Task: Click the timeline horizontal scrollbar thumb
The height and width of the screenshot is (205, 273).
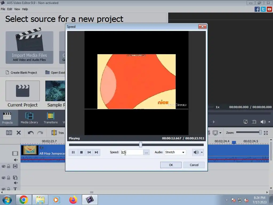Action: pyautogui.click(x=92, y=192)
